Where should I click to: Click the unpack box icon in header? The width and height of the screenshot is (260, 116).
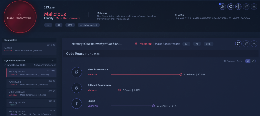point(238,7)
